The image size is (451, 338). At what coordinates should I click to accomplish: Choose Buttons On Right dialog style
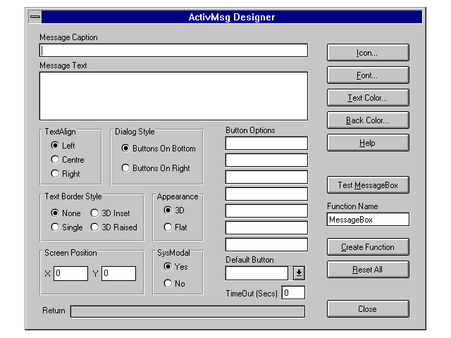125,168
